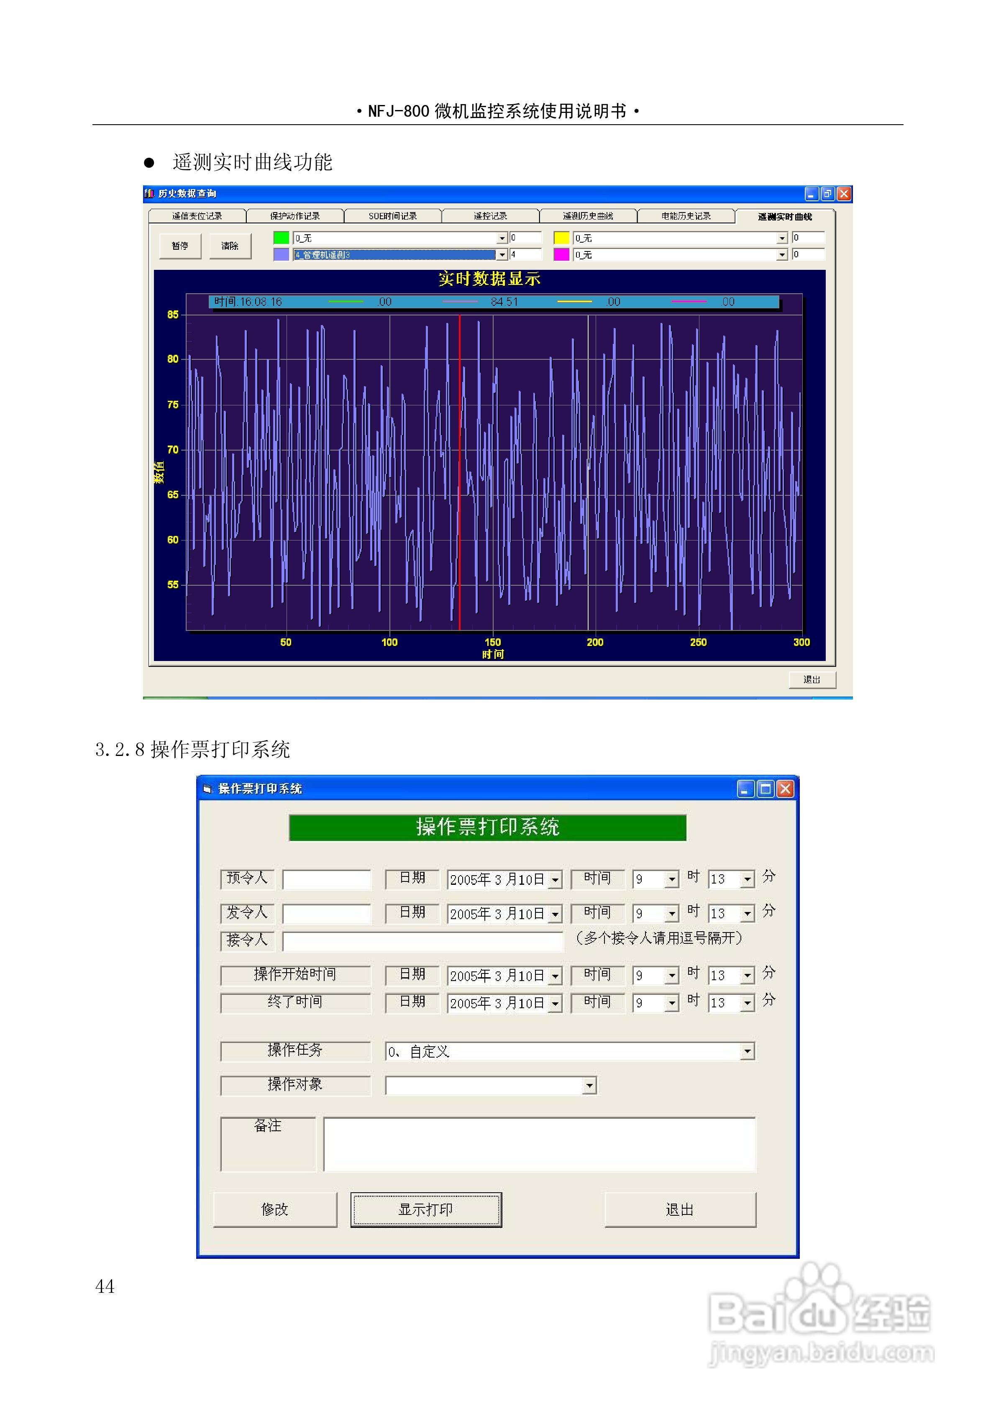The height and width of the screenshot is (1409, 996).
Task: Click into the 接令人 input field
Action: click(422, 941)
